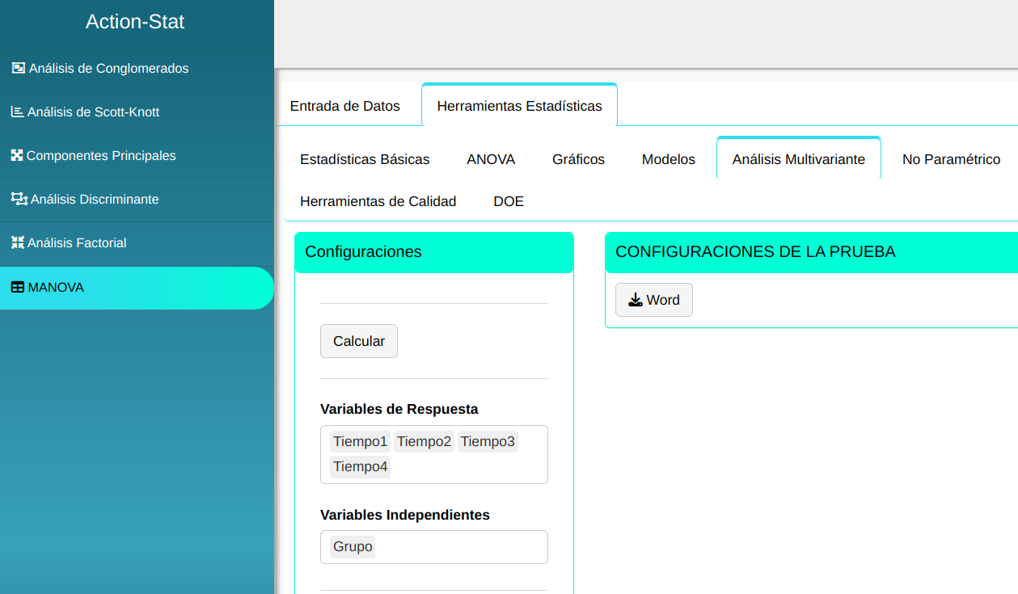Screen dimensions: 1018x594
Task: Go to the ANOVA tab
Action: click(x=491, y=159)
